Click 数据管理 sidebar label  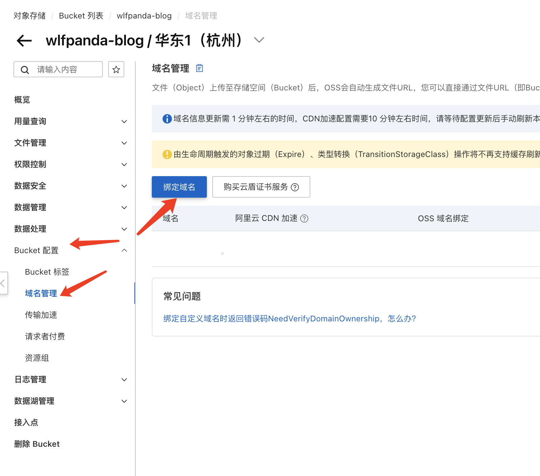pyautogui.click(x=30, y=207)
